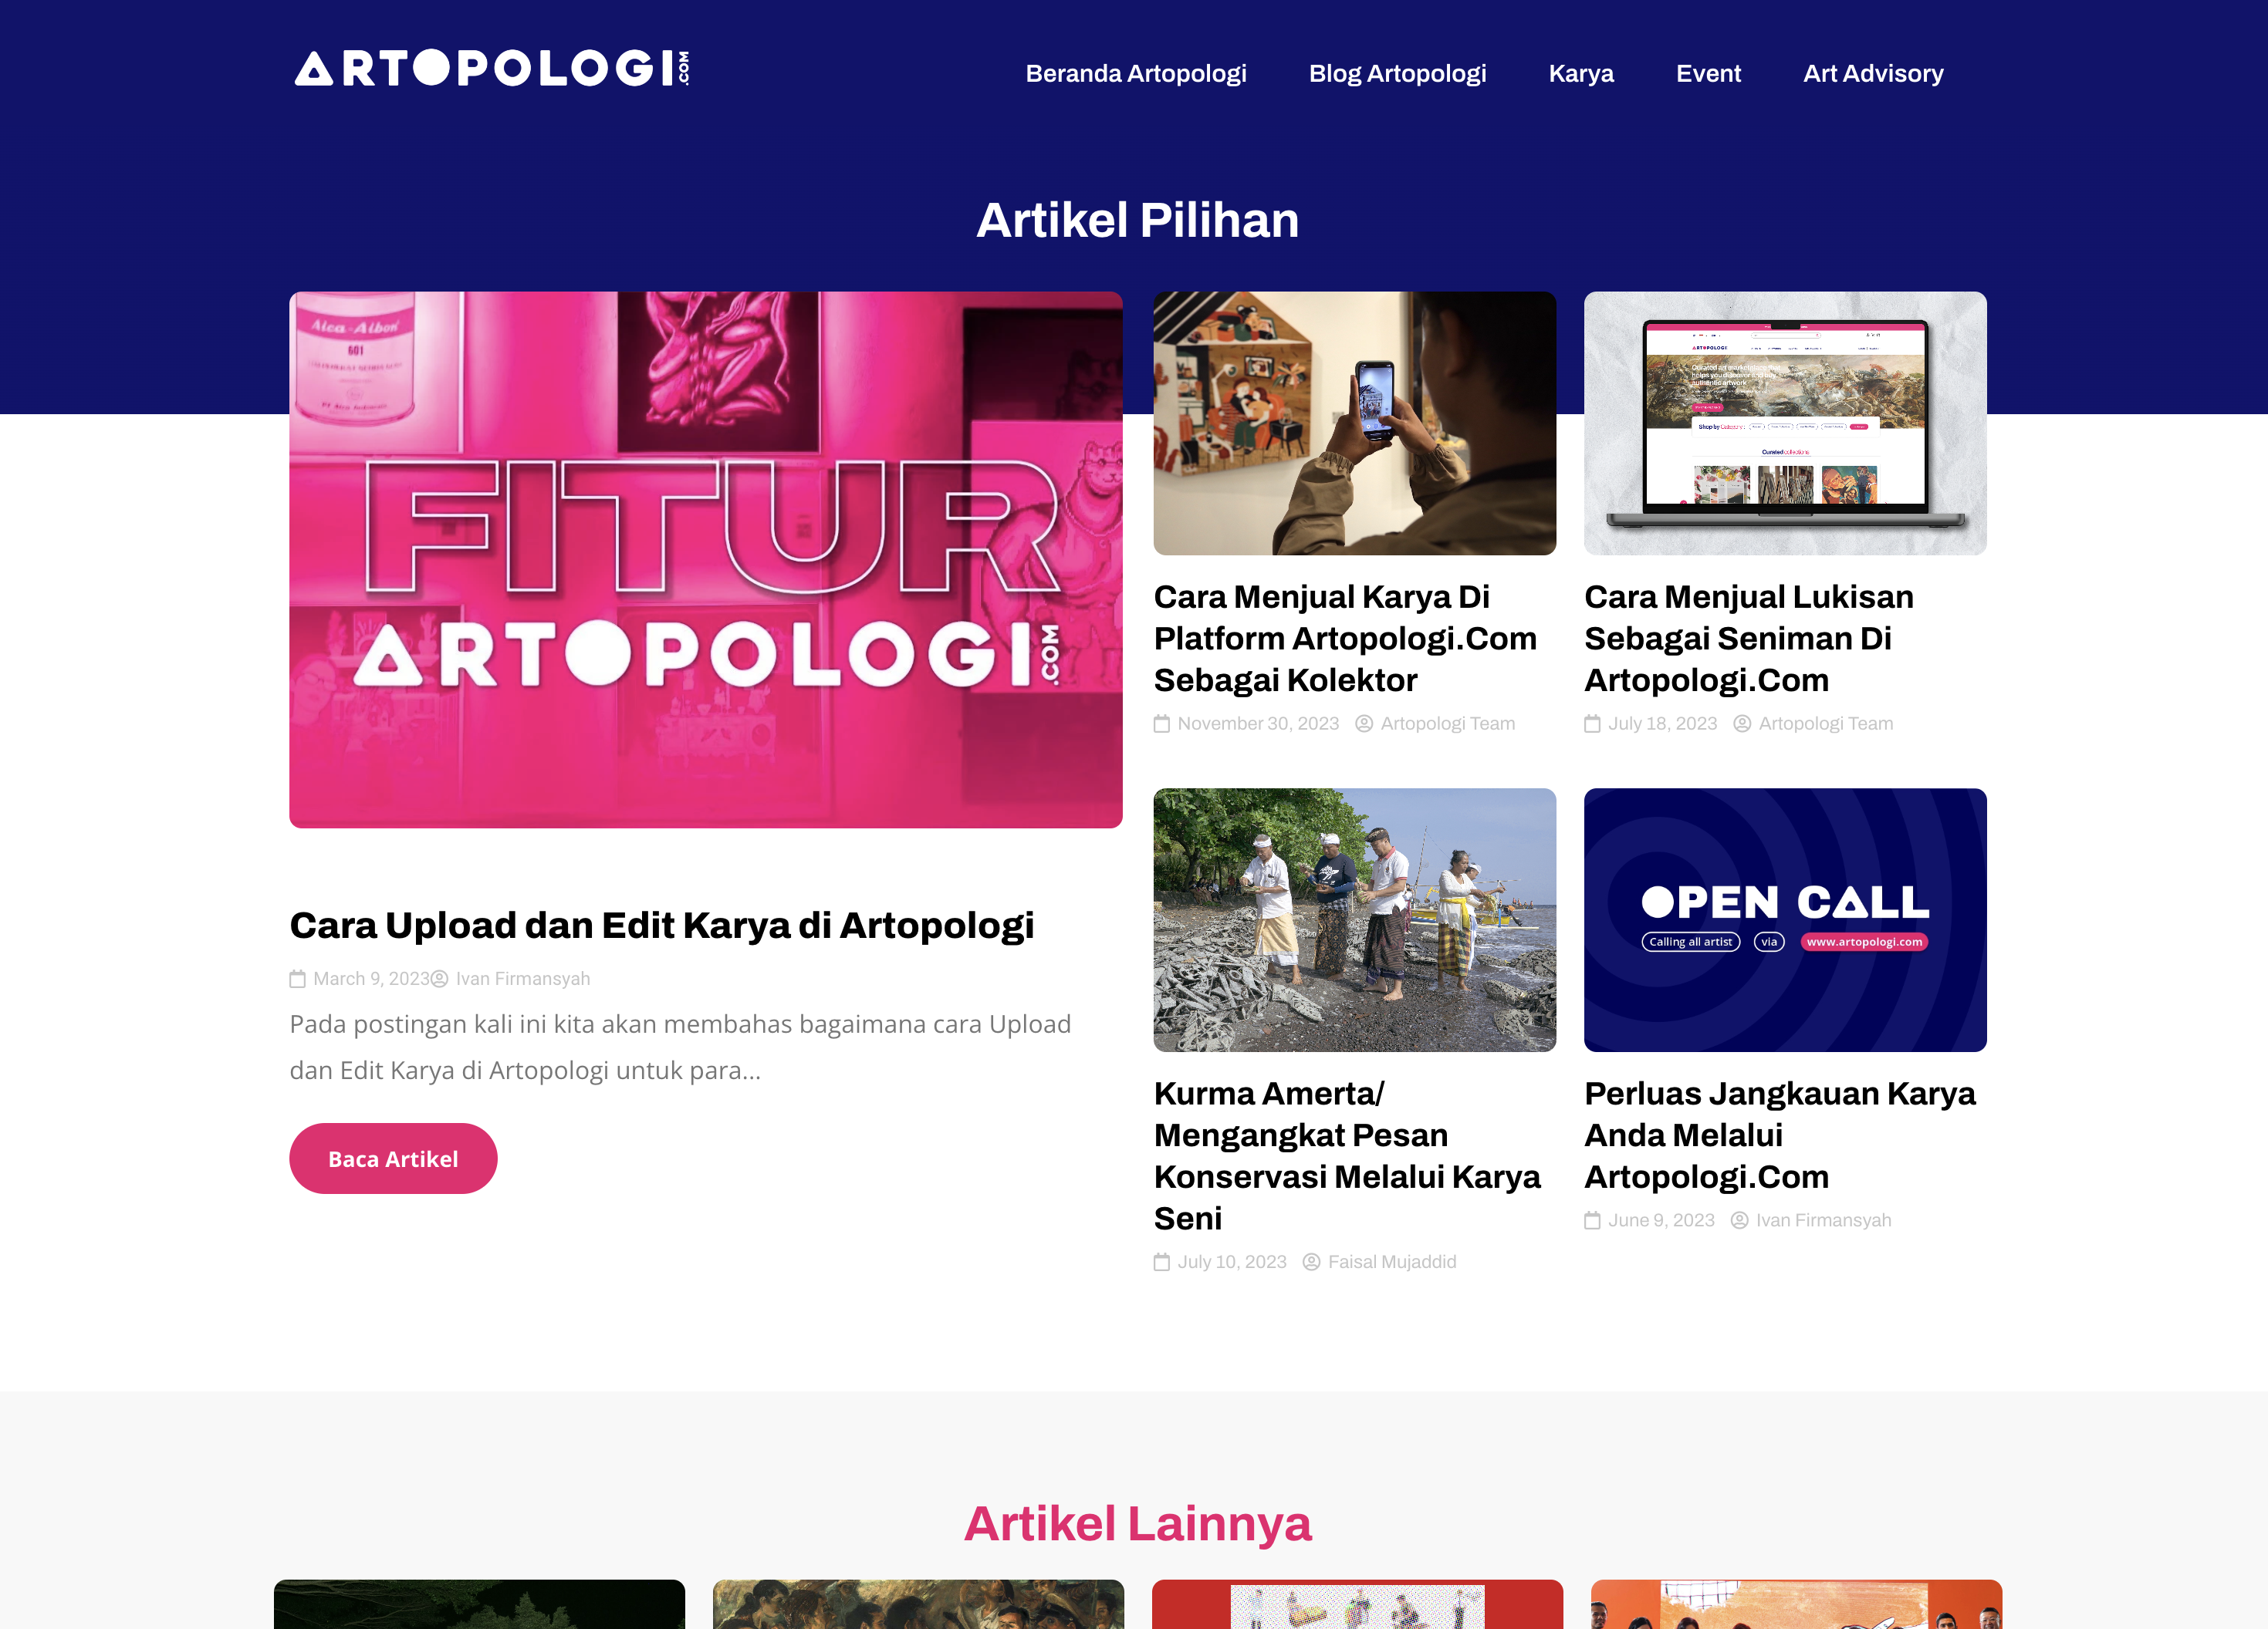Open Beranda Artopologi menu item
This screenshot has width=2268, height=1629.
(x=1136, y=73)
